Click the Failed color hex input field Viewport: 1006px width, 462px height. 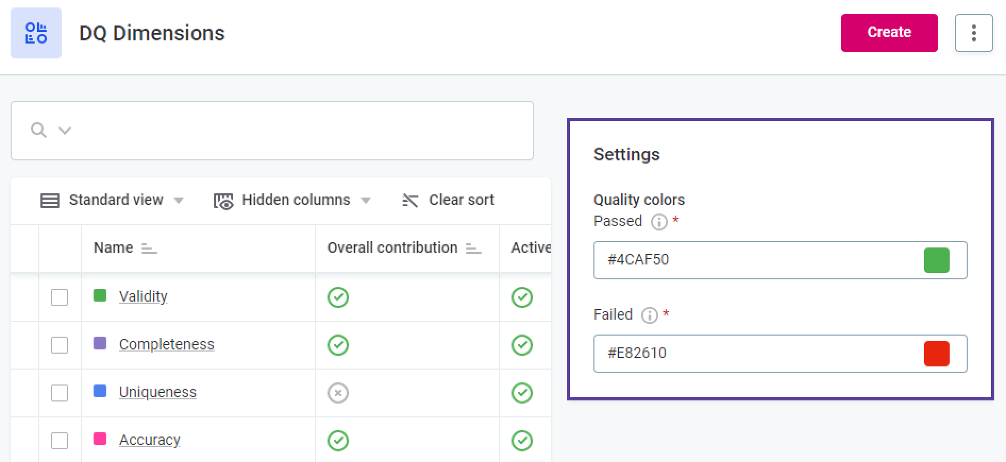click(x=755, y=354)
